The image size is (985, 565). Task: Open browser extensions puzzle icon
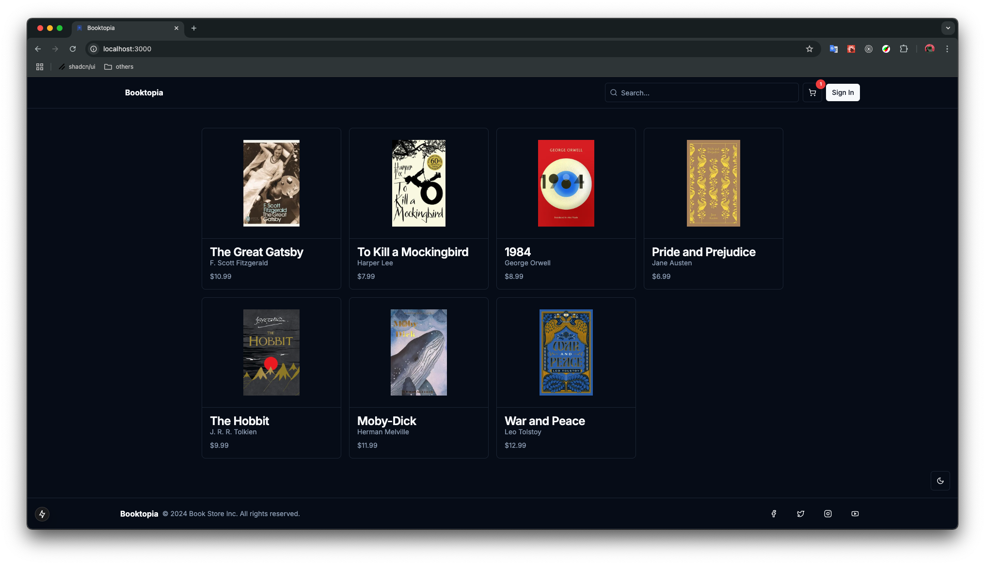(904, 49)
